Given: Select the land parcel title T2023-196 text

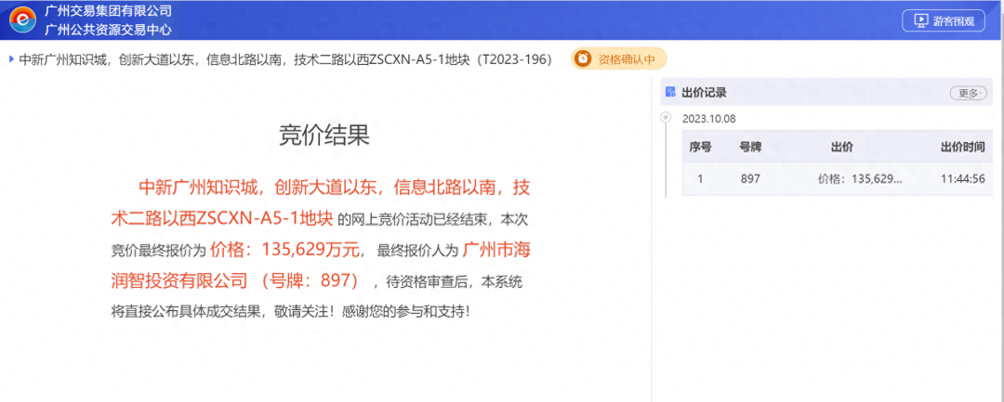Looking at the screenshot, I should click(x=285, y=59).
